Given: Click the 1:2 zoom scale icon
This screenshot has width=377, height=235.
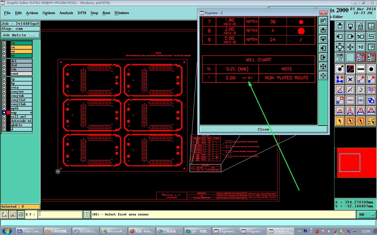Looking at the screenshot, I should point(361,47).
